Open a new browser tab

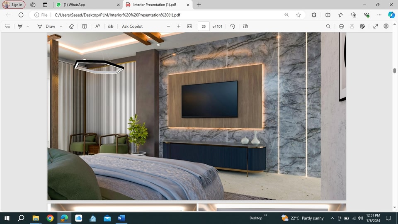[x=199, y=5]
